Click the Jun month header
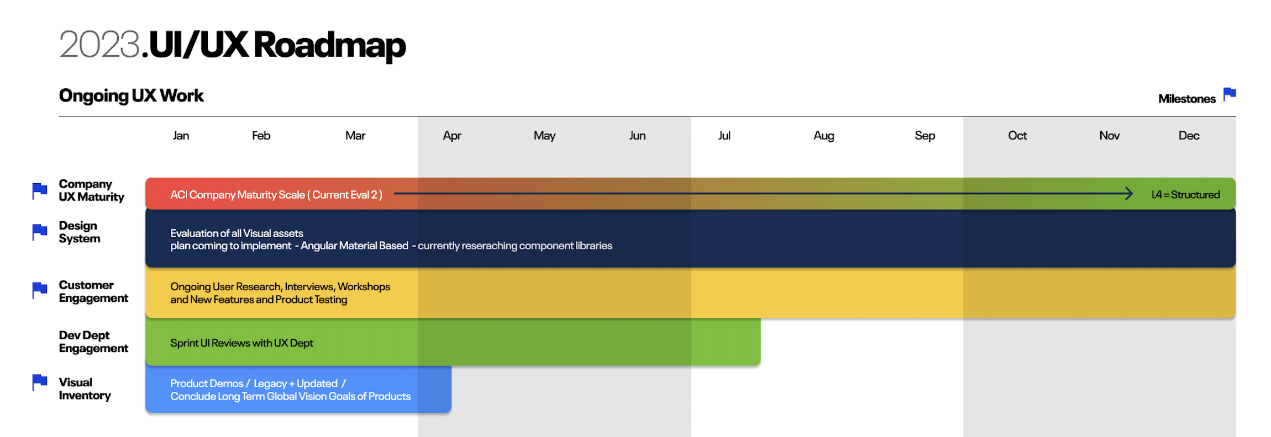 click(637, 136)
